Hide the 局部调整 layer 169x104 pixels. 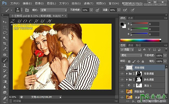point(122,67)
